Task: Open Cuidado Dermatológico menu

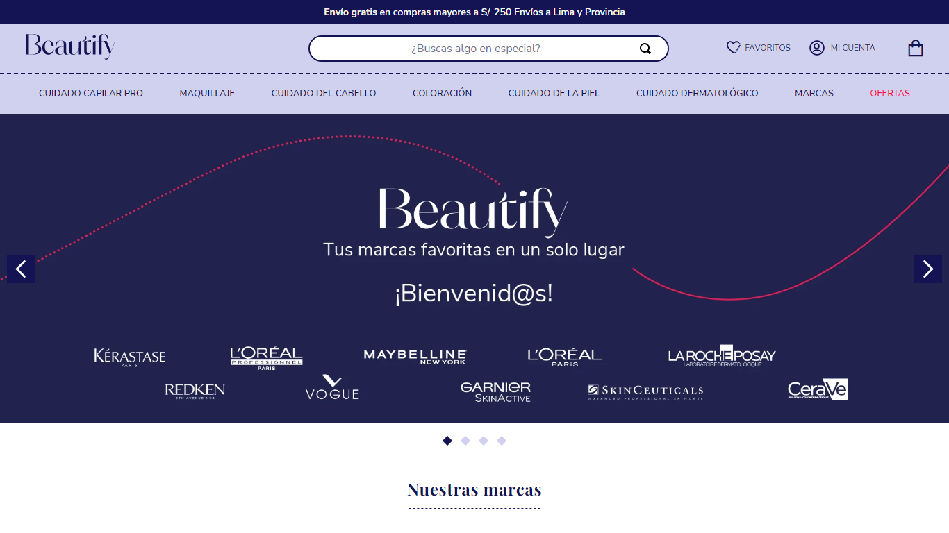Action: [x=697, y=93]
